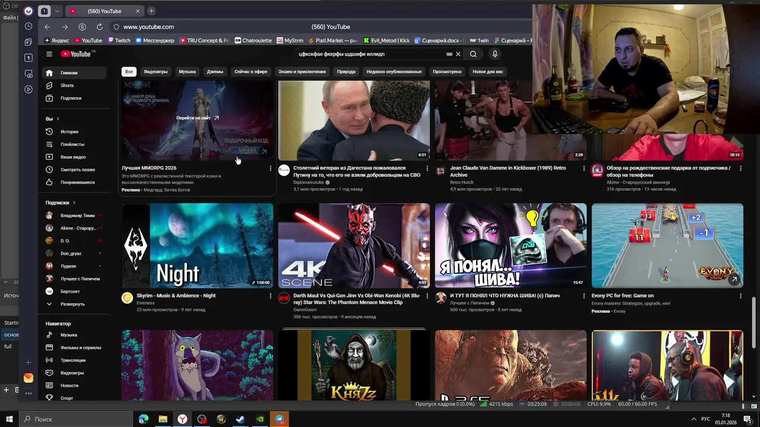Viewport: 760px width, 427px height.
Task: Close the (560) YouTube tab
Action: (138, 11)
